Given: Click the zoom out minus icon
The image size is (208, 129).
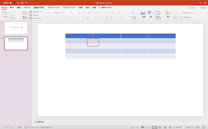Looking at the screenshot, I should coord(175,127).
